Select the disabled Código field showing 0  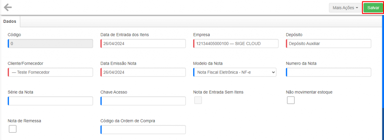(50, 44)
